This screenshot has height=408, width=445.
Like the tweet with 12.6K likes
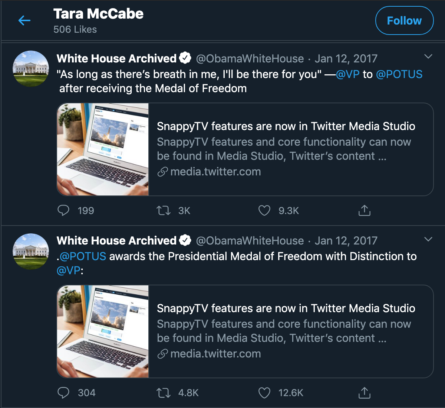264,393
